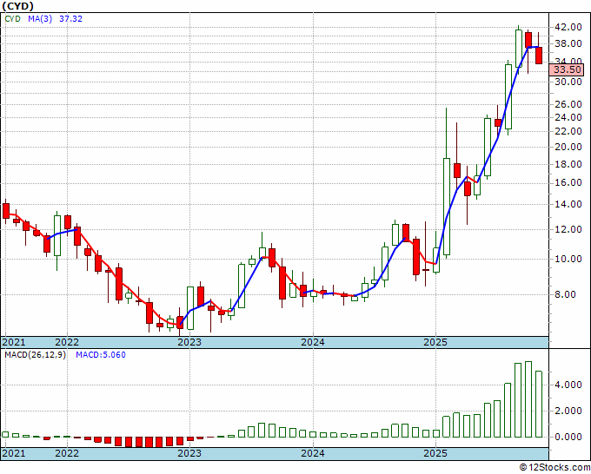Click the (CYD) chart title
Image resolution: width=591 pixels, height=474 pixels.
17,6
